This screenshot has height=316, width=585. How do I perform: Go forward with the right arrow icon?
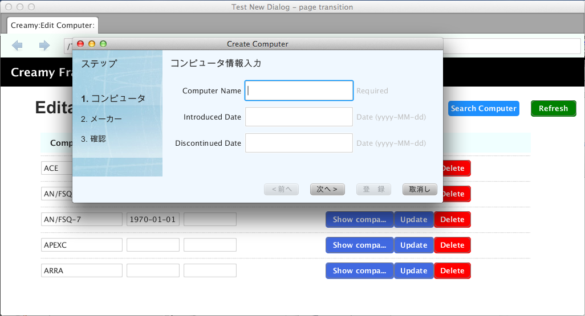[x=44, y=46]
